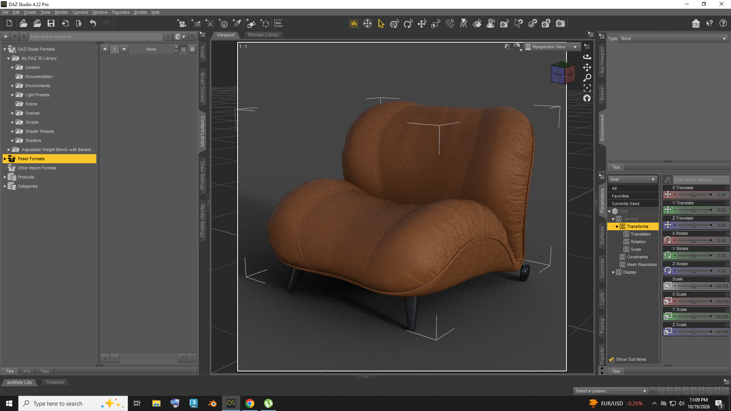The image size is (731, 411).
Task: Select the Currently Used filter
Action: pyautogui.click(x=626, y=204)
